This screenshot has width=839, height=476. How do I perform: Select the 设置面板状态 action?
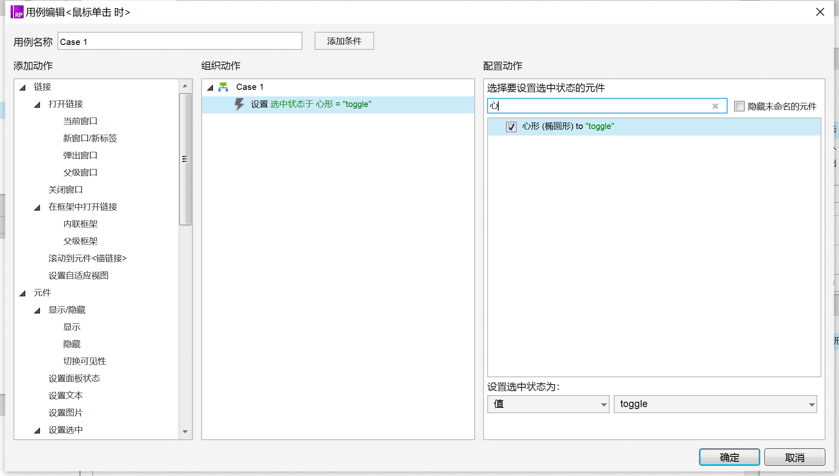pyautogui.click(x=74, y=378)
